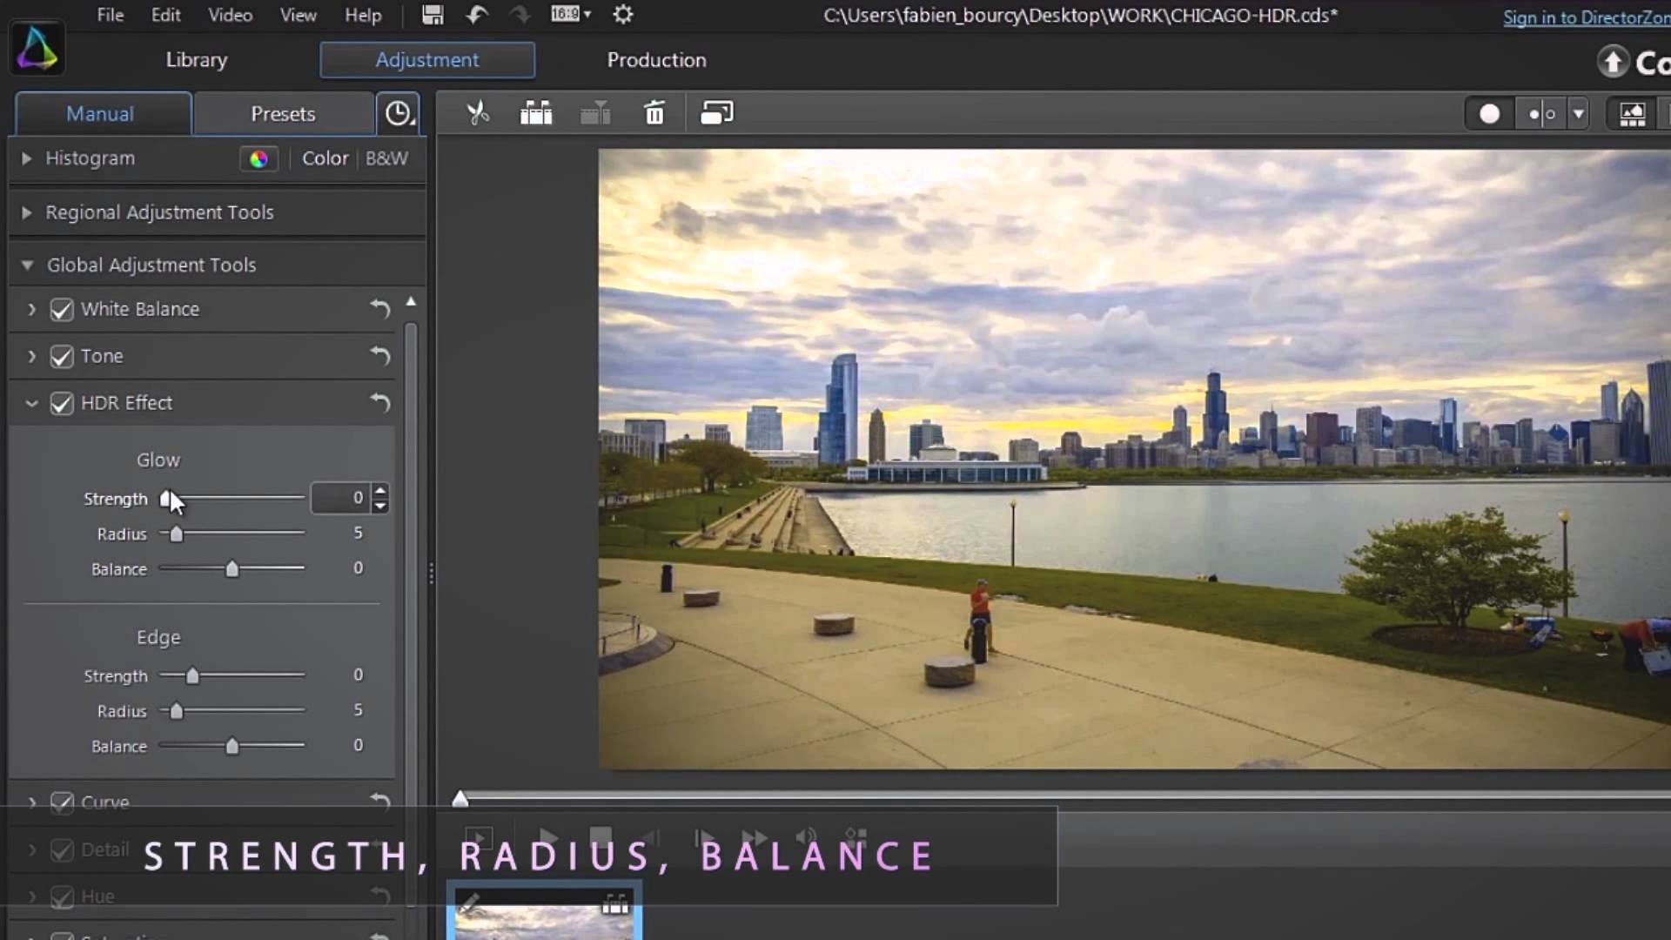
Task: Disable the HDR Effect checkbox
Action: pos(62,404)
